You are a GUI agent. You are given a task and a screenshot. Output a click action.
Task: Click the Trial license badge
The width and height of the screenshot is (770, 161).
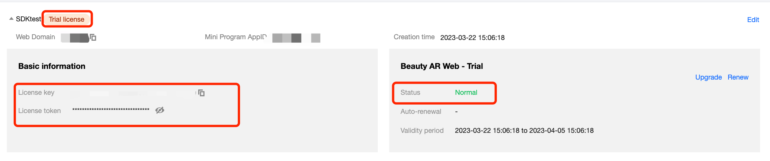tap(67, 19)
